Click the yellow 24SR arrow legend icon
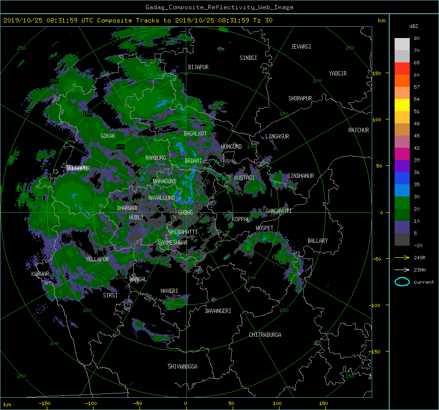439x410 pixels. [x=402, y=257]
